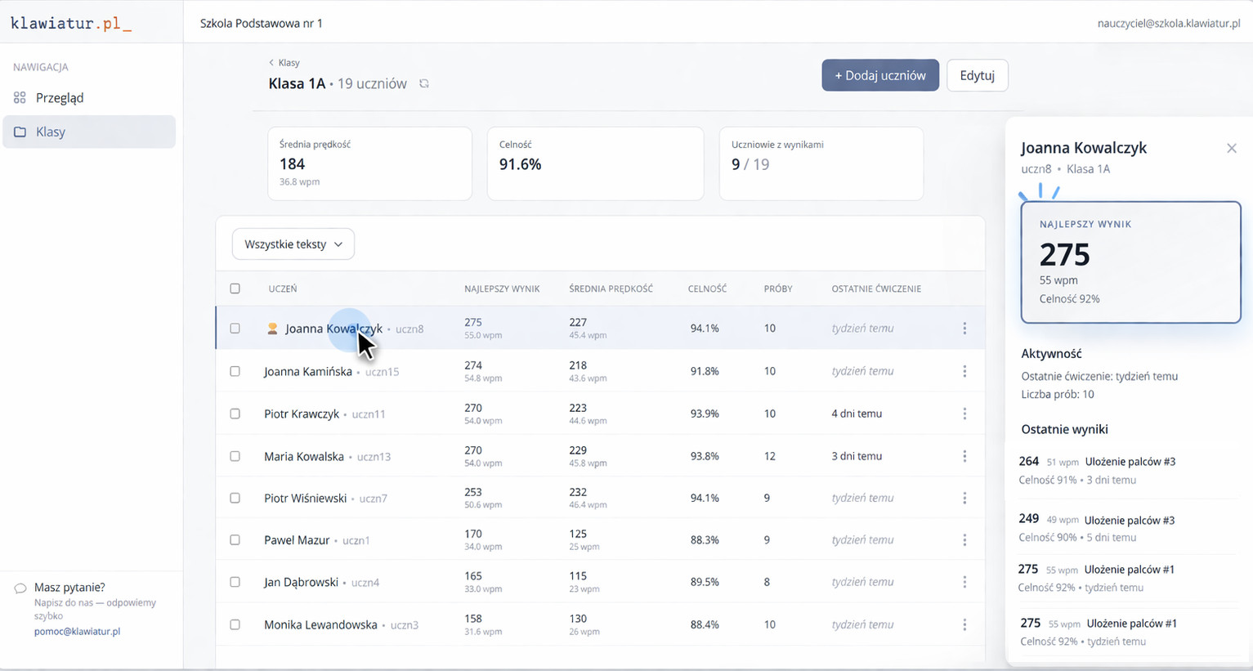Image resolution: width=1253 pixels, height=671 pixels.
Task: Tick the checkbox for Piotr Wiśniewski
Action: click(235, 498)
